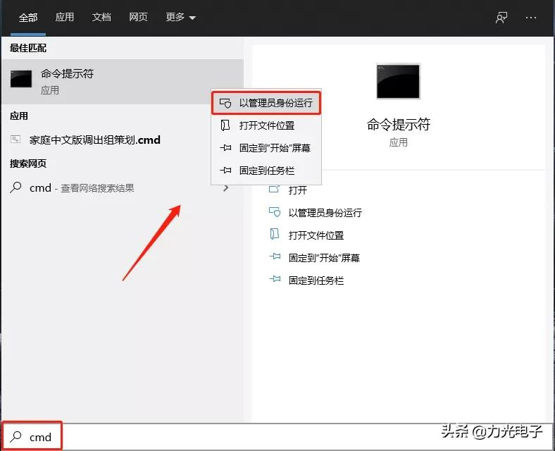This screenshot has height=451, width=555.
Task: Switch to the 应用 tab
Action: tap(64, 17)
